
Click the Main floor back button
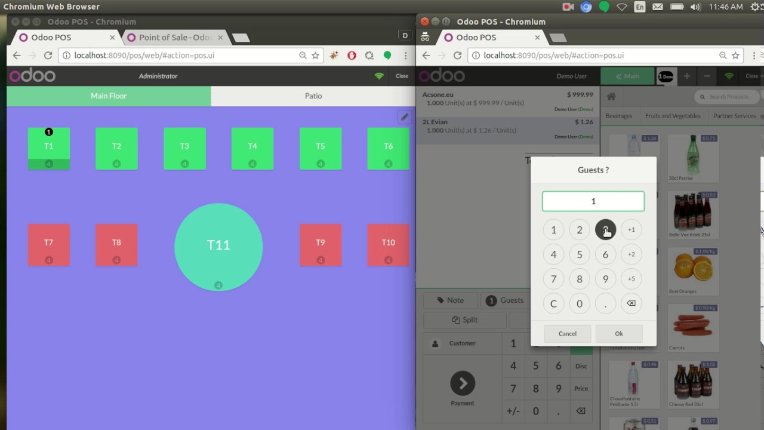627,76
